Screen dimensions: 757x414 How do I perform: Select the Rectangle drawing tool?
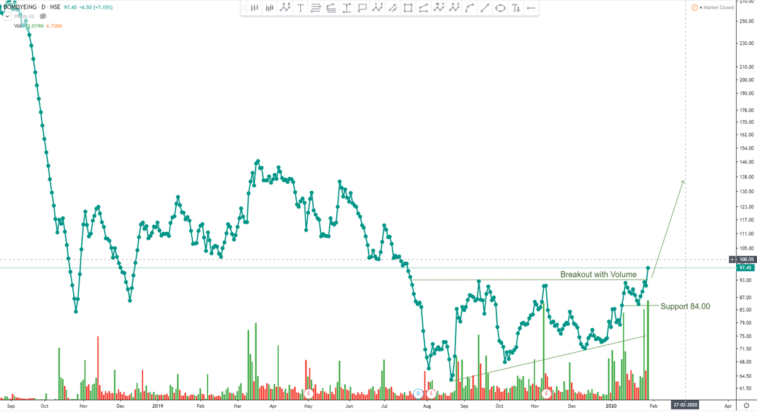(x=408, y=8)
